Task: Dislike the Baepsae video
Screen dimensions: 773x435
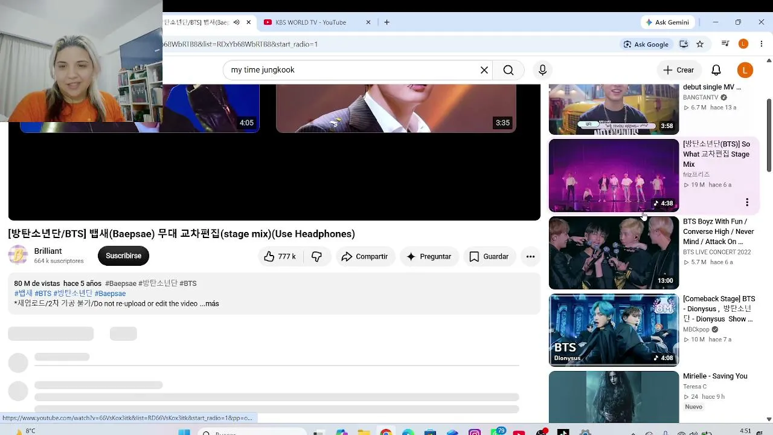Action: pos(316,257)
